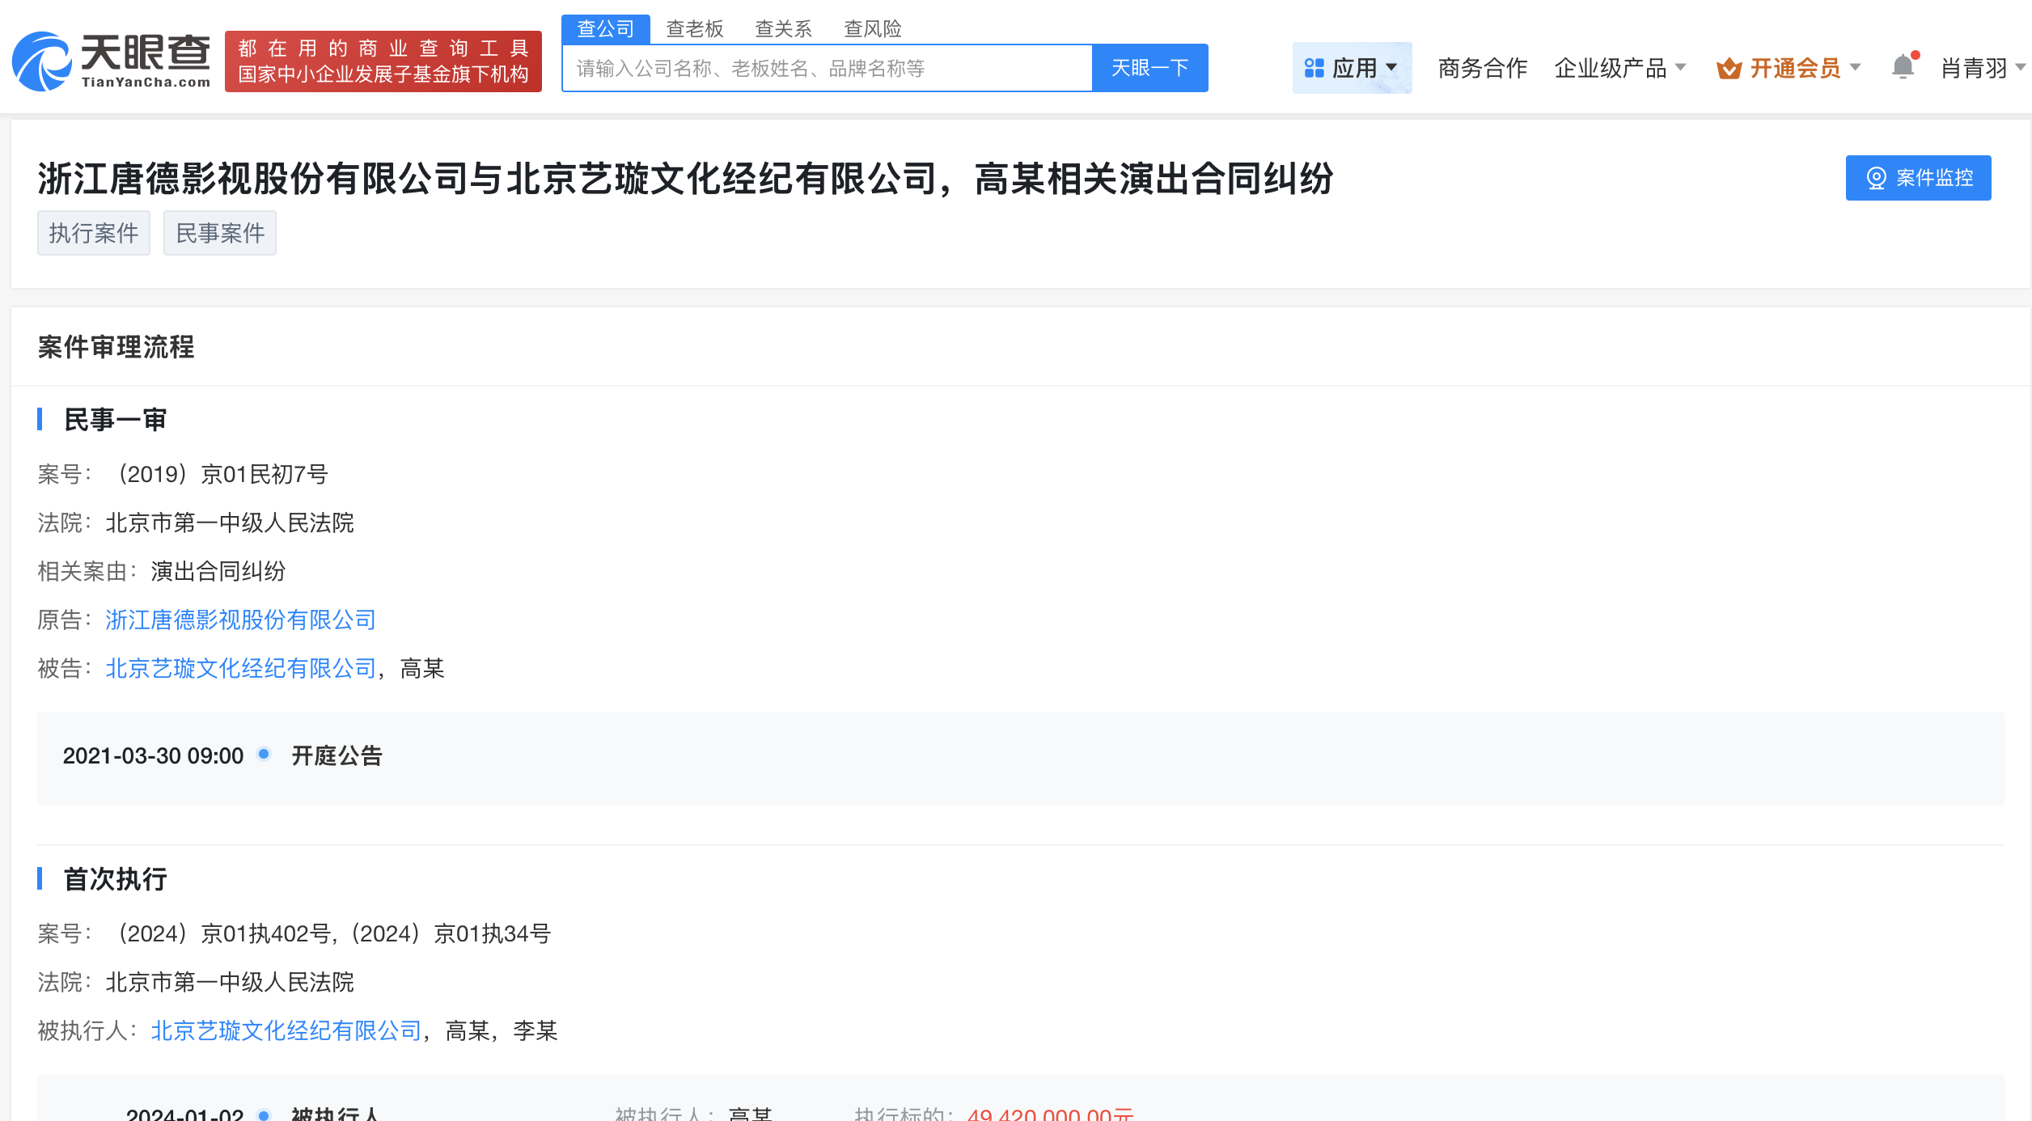Open the 肖青羽 user menu

1983,68
